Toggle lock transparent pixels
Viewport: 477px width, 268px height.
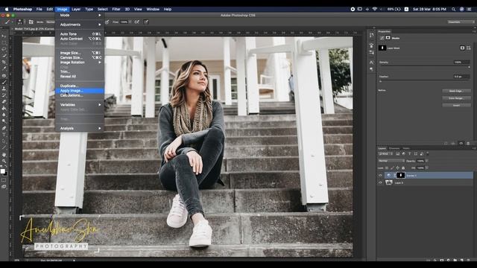[x=387, y=167]
